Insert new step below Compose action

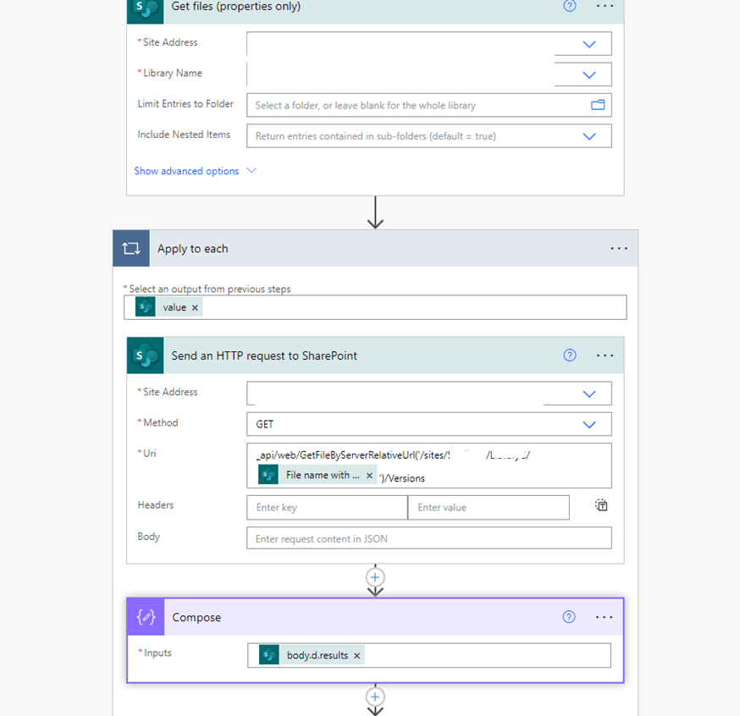coord(375,697)
